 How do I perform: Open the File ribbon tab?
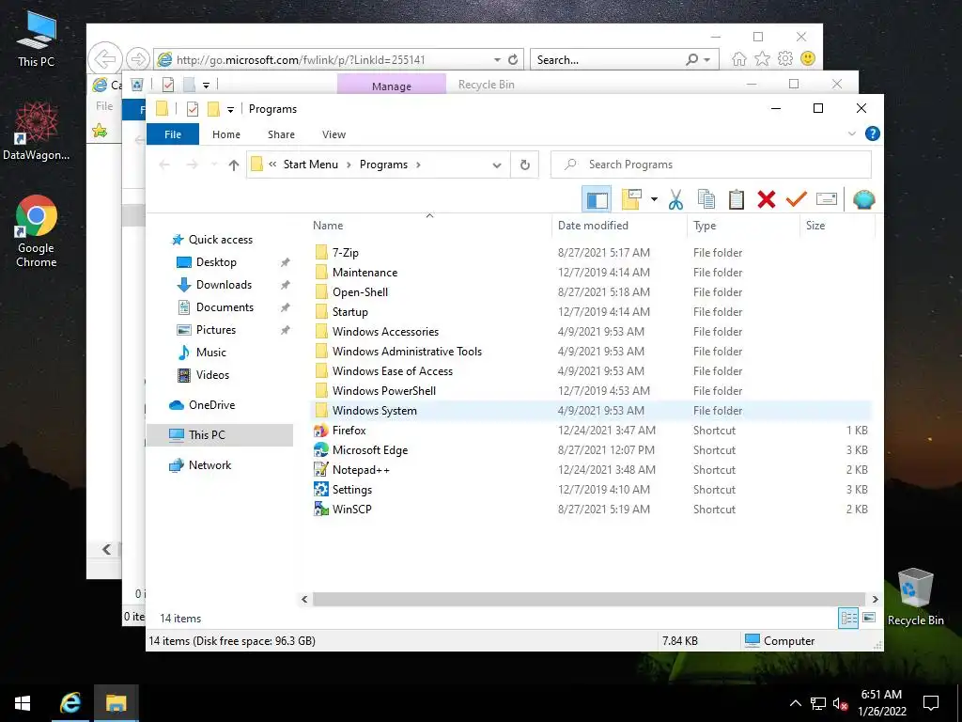click(x=173, y=134)
